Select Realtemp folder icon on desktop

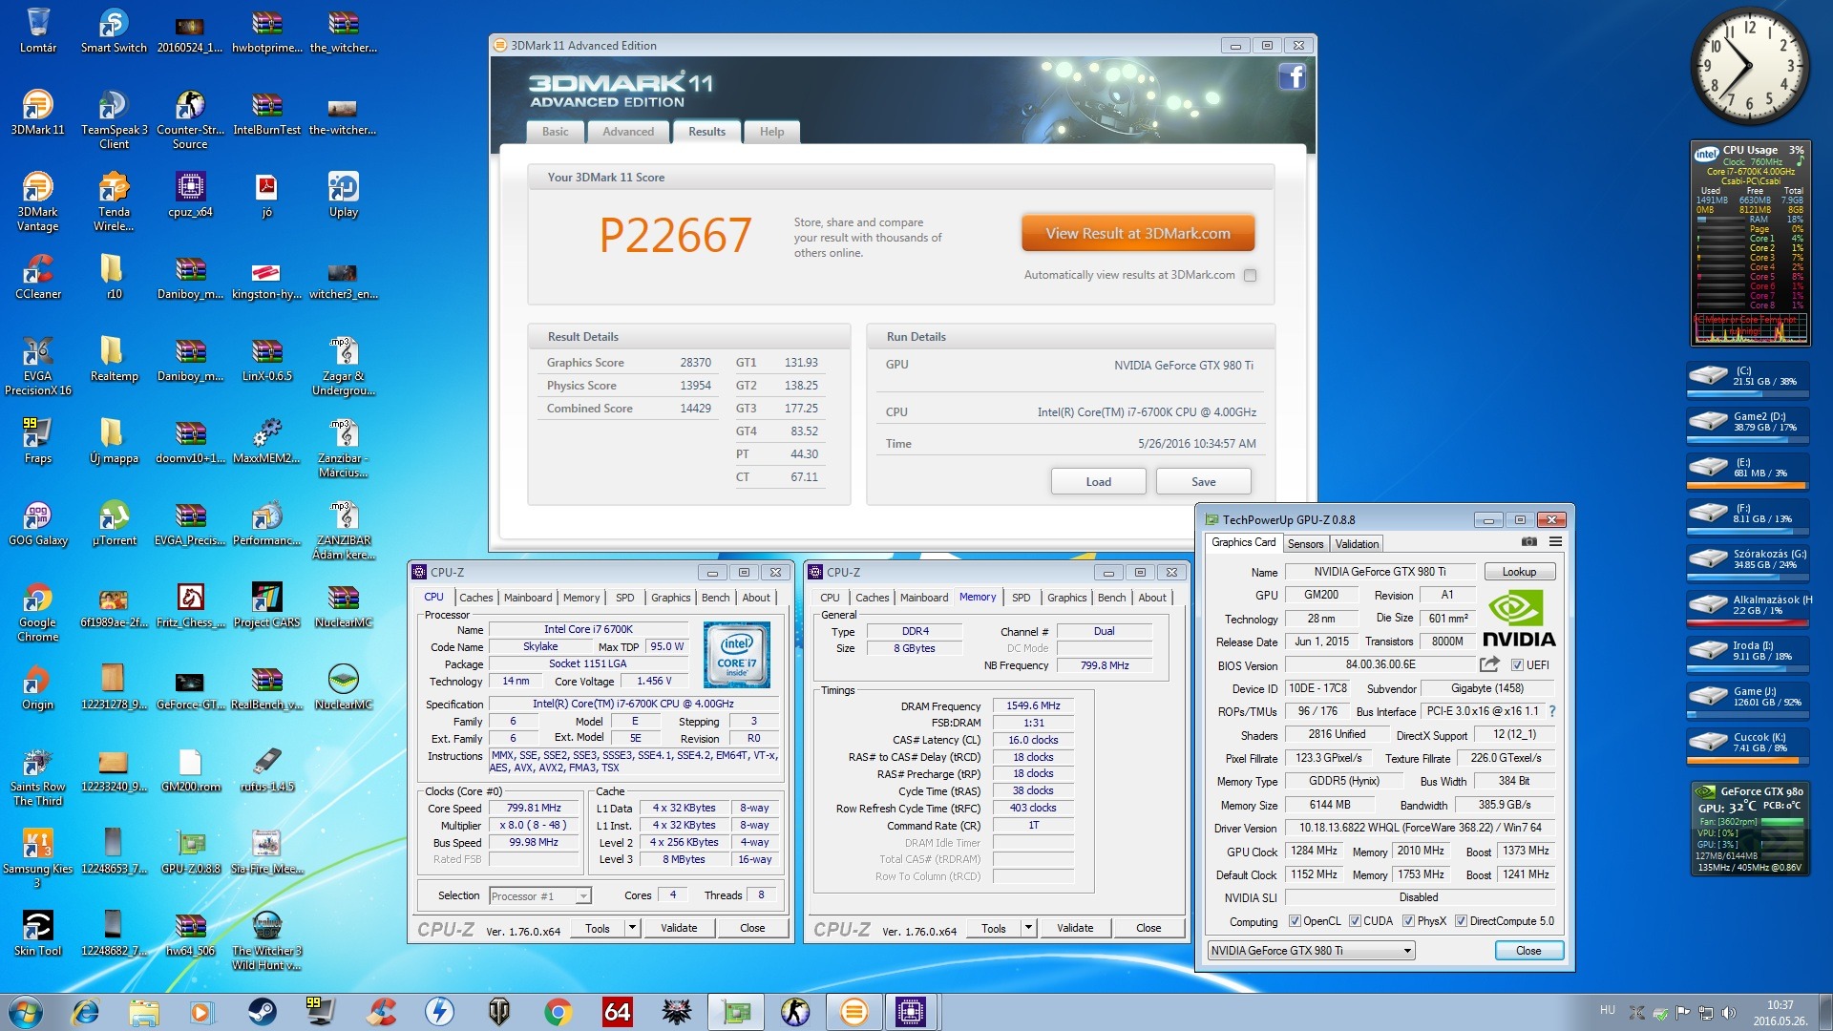pyautogui.click(x=114, y=359)
